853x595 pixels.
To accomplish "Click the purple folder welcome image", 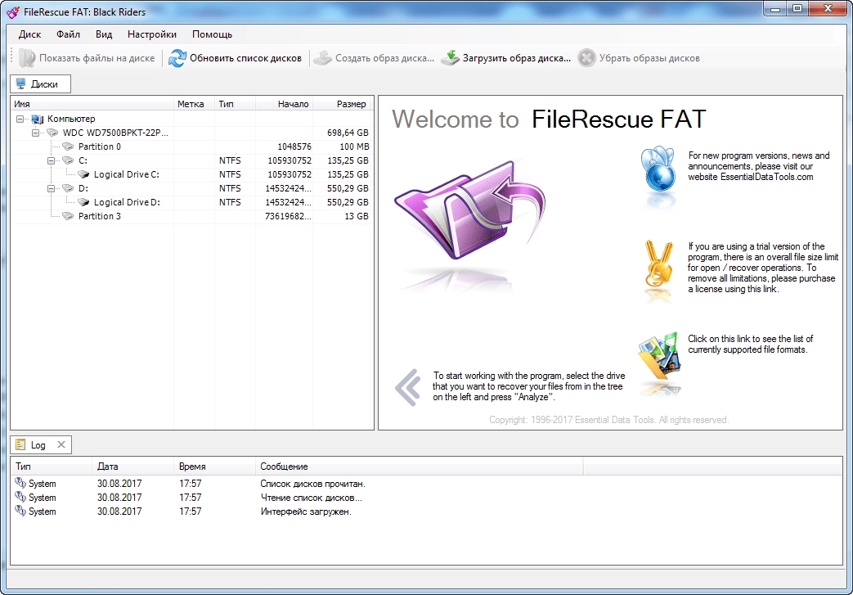I will [x=469, y=210].
